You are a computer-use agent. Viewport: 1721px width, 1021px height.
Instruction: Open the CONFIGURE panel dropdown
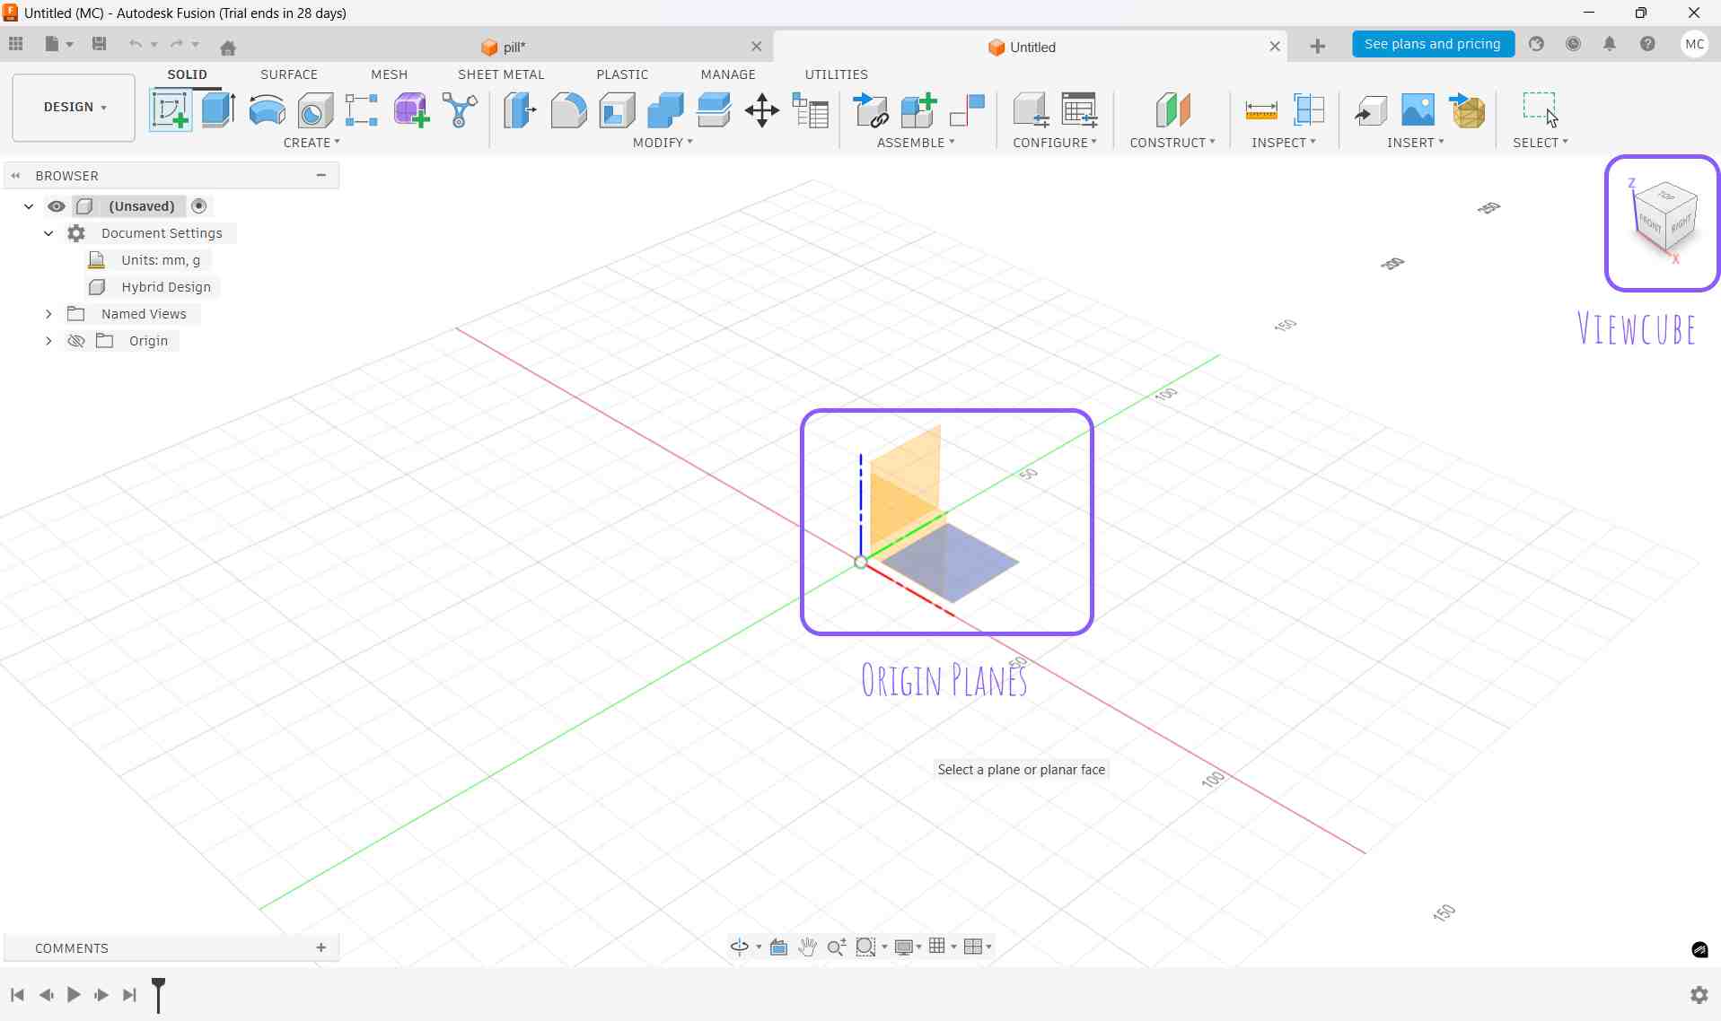point(1055,143)
